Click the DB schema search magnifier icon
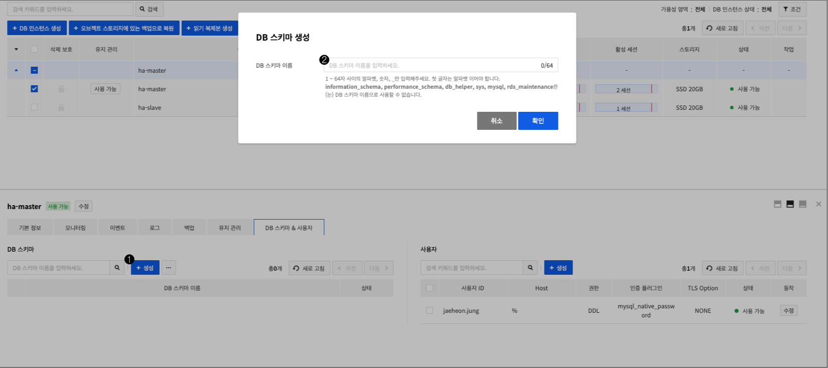The image size is (828, 368). tap(117, 268)
